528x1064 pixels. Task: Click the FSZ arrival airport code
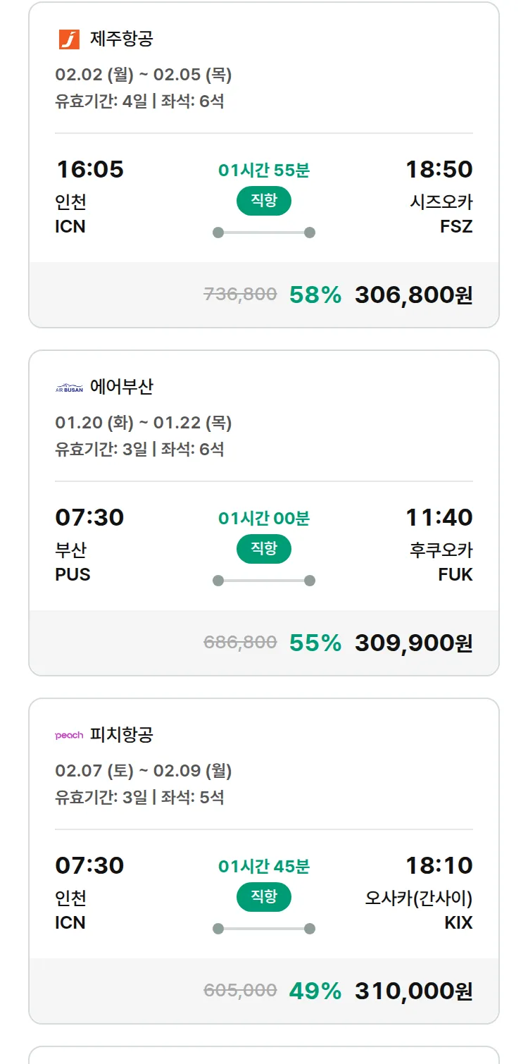point(455,226)
